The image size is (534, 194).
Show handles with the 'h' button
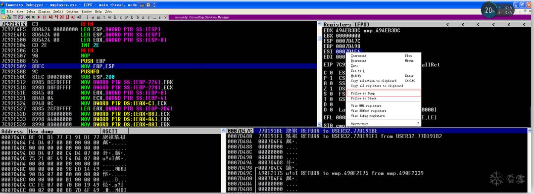[x=115, y=17]
